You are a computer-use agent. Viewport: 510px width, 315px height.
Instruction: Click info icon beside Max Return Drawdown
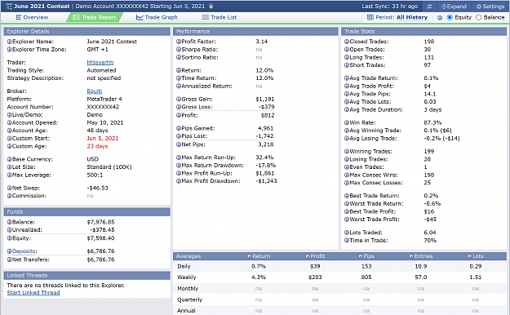point(179,166)
